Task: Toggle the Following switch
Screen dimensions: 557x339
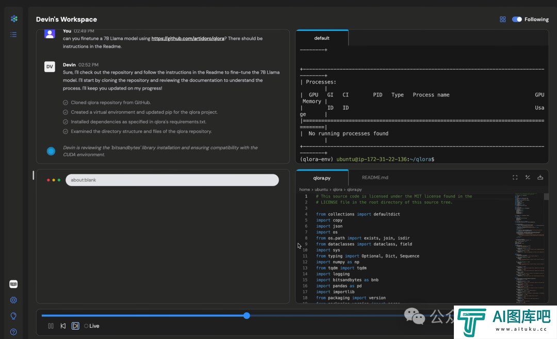Action: pos(517,19)
